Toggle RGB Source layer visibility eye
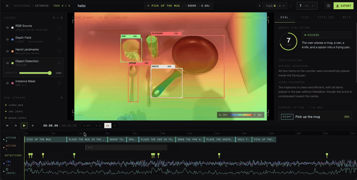 pyautogui.click(x=7, y=28)
